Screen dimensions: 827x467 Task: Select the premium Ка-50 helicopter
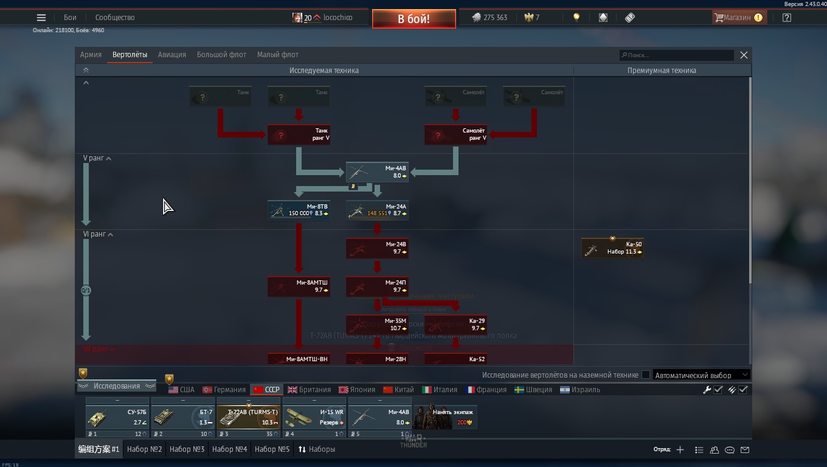pyautogui.click(x=612, y=248)
